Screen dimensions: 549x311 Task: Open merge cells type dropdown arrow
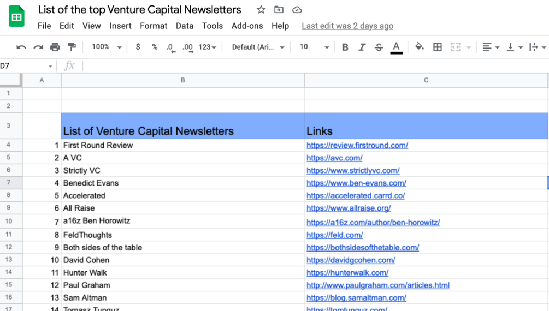(x=469, y=47)
